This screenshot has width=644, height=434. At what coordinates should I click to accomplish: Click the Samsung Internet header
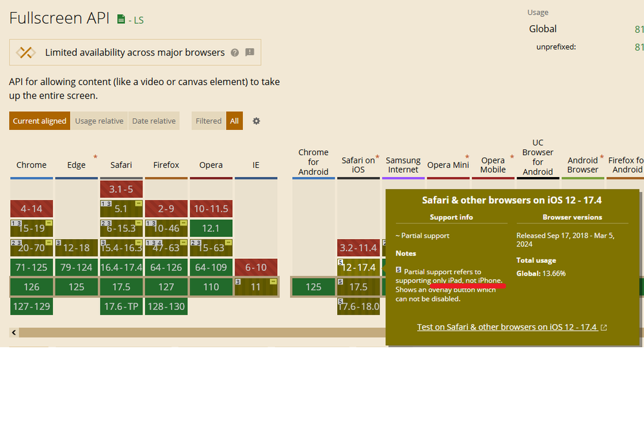(403, 165)
